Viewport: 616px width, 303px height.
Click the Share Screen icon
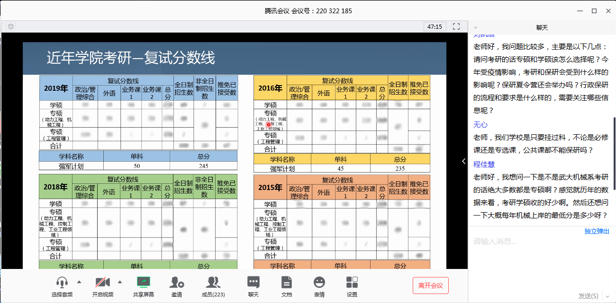click(x=143, y=283)
